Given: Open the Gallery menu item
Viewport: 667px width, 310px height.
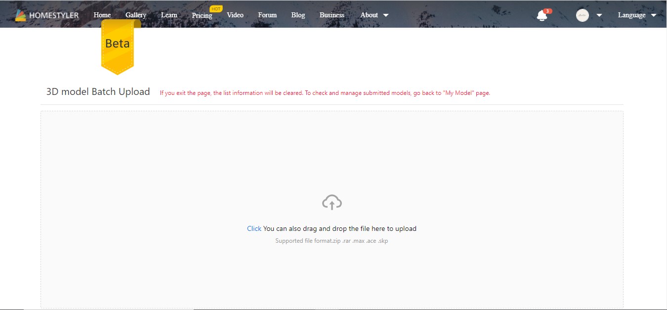Looking at the screenshot, I should (x=136, y=15).
